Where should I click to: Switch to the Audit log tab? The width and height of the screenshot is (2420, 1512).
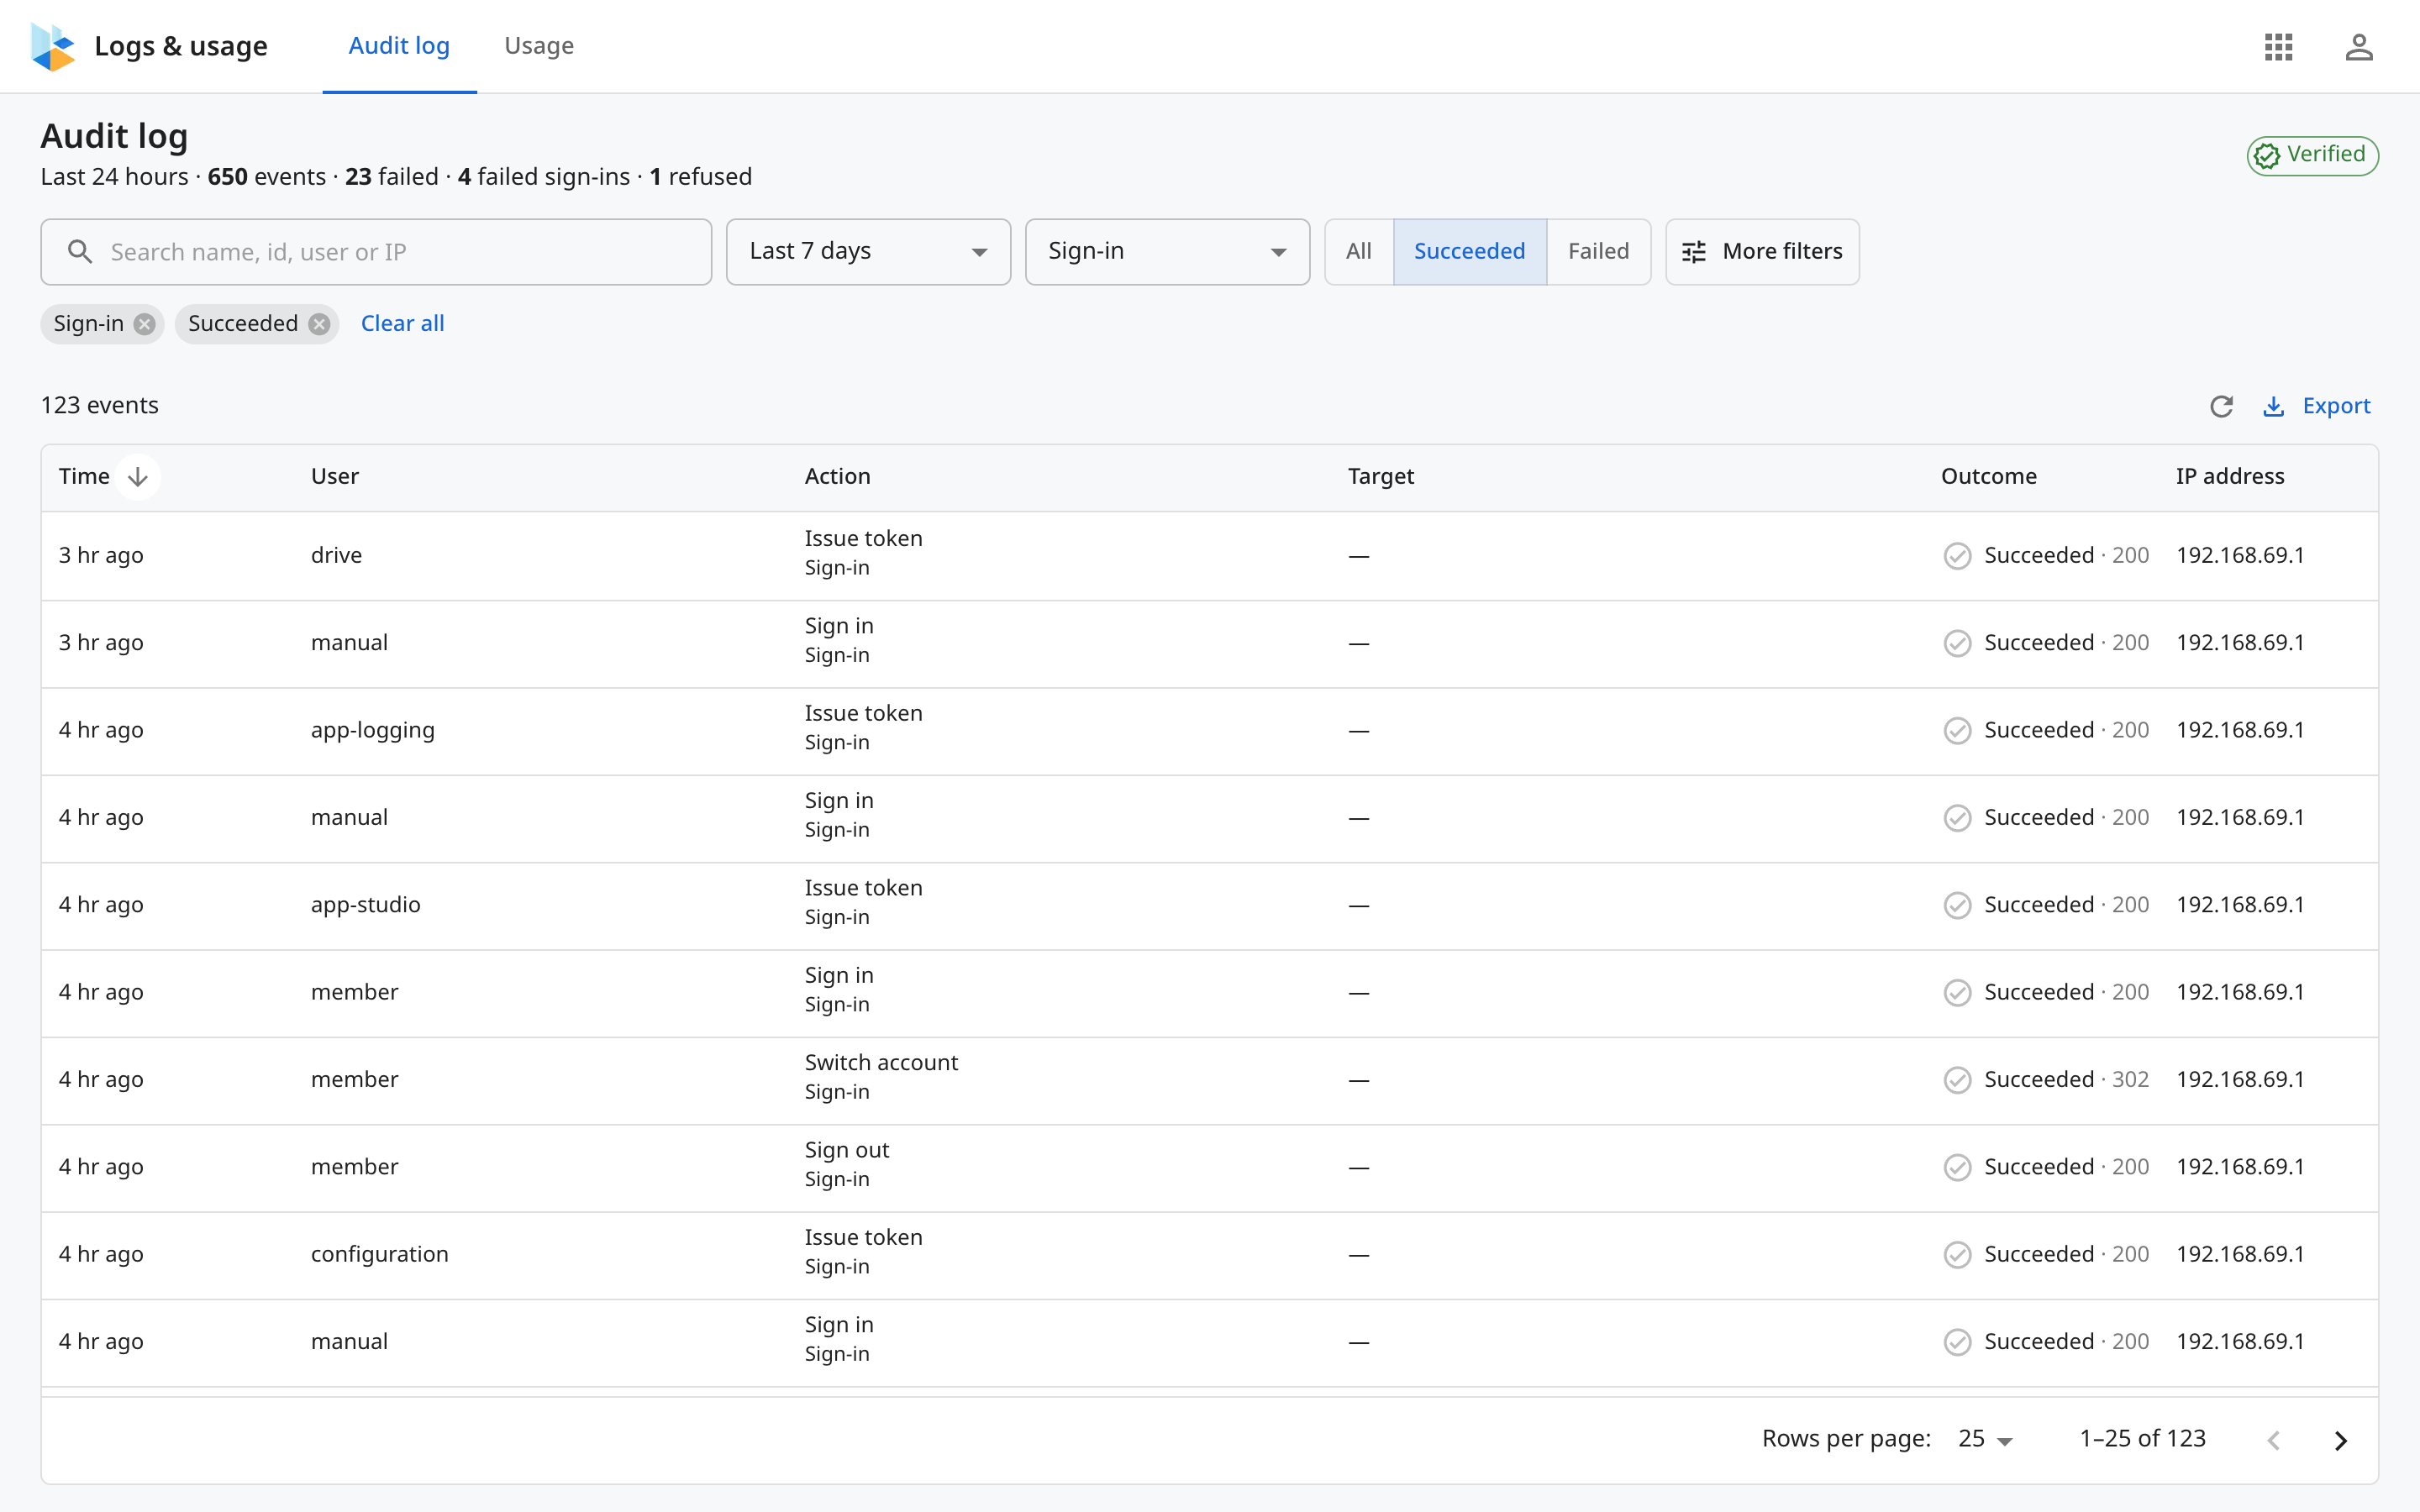[399, 46]
